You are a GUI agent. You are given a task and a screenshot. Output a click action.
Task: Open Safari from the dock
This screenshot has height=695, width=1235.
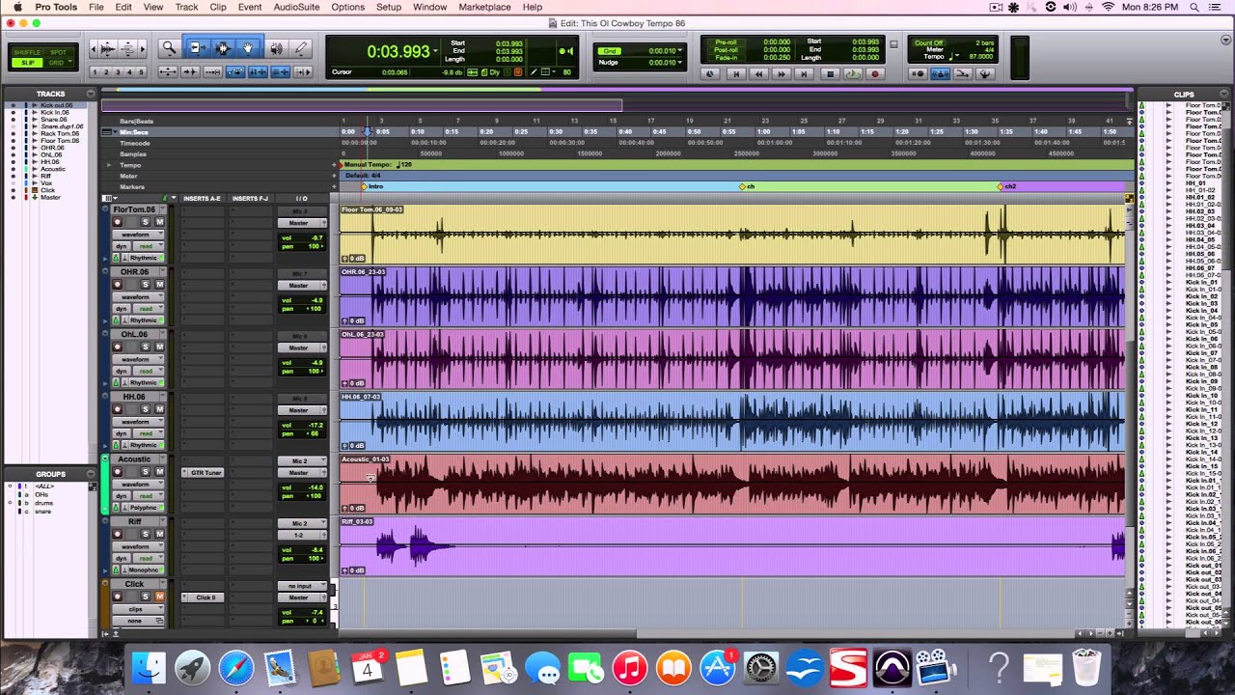(235, 668)
